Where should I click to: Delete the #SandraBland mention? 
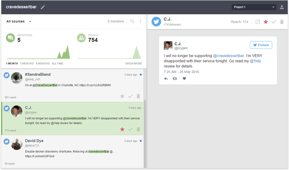pos(138,96)
